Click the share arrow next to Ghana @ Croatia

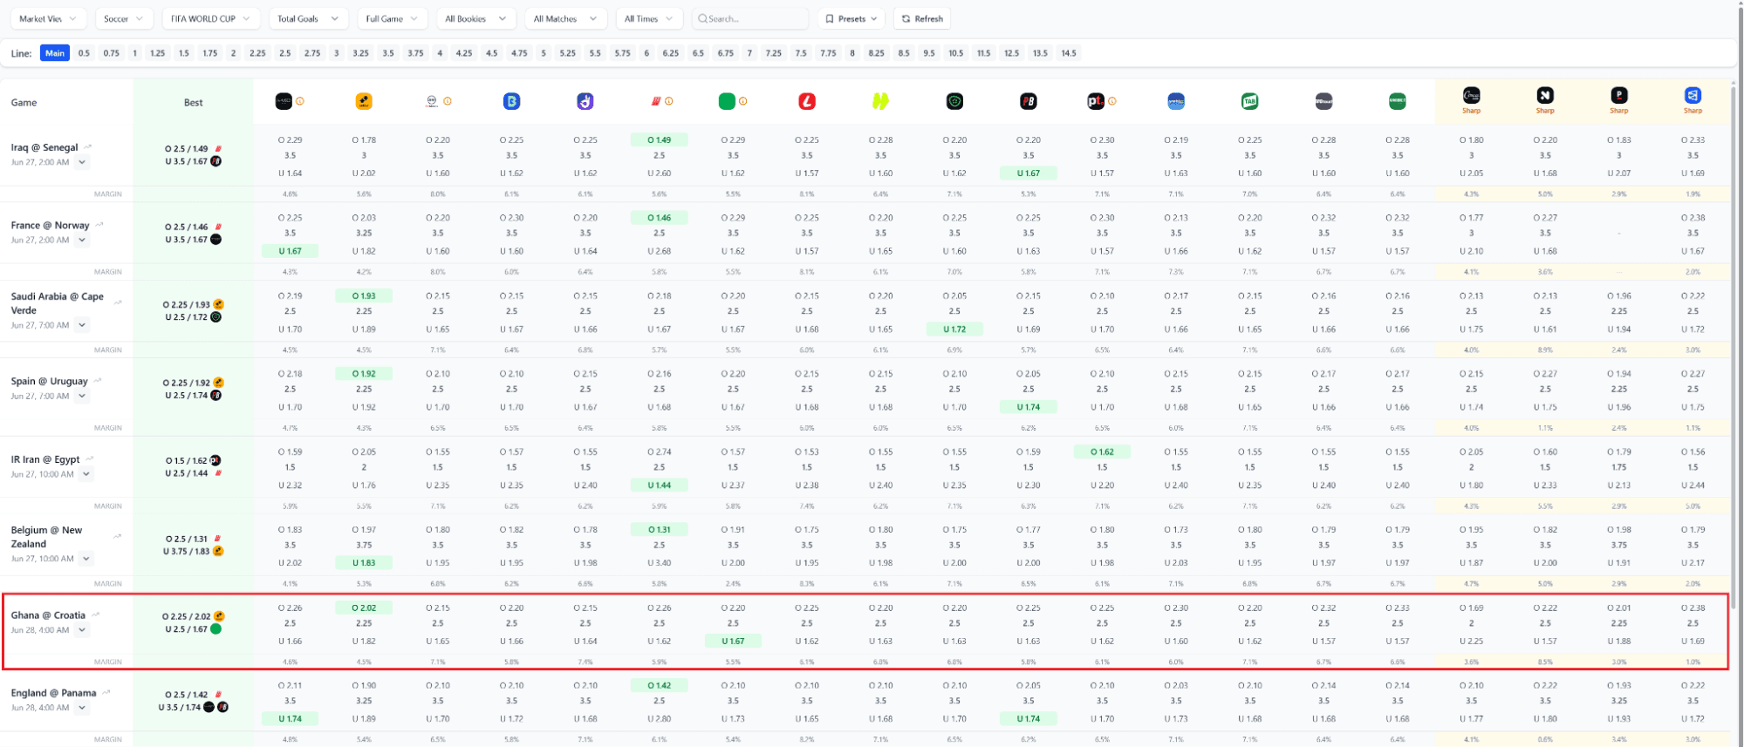96,615
